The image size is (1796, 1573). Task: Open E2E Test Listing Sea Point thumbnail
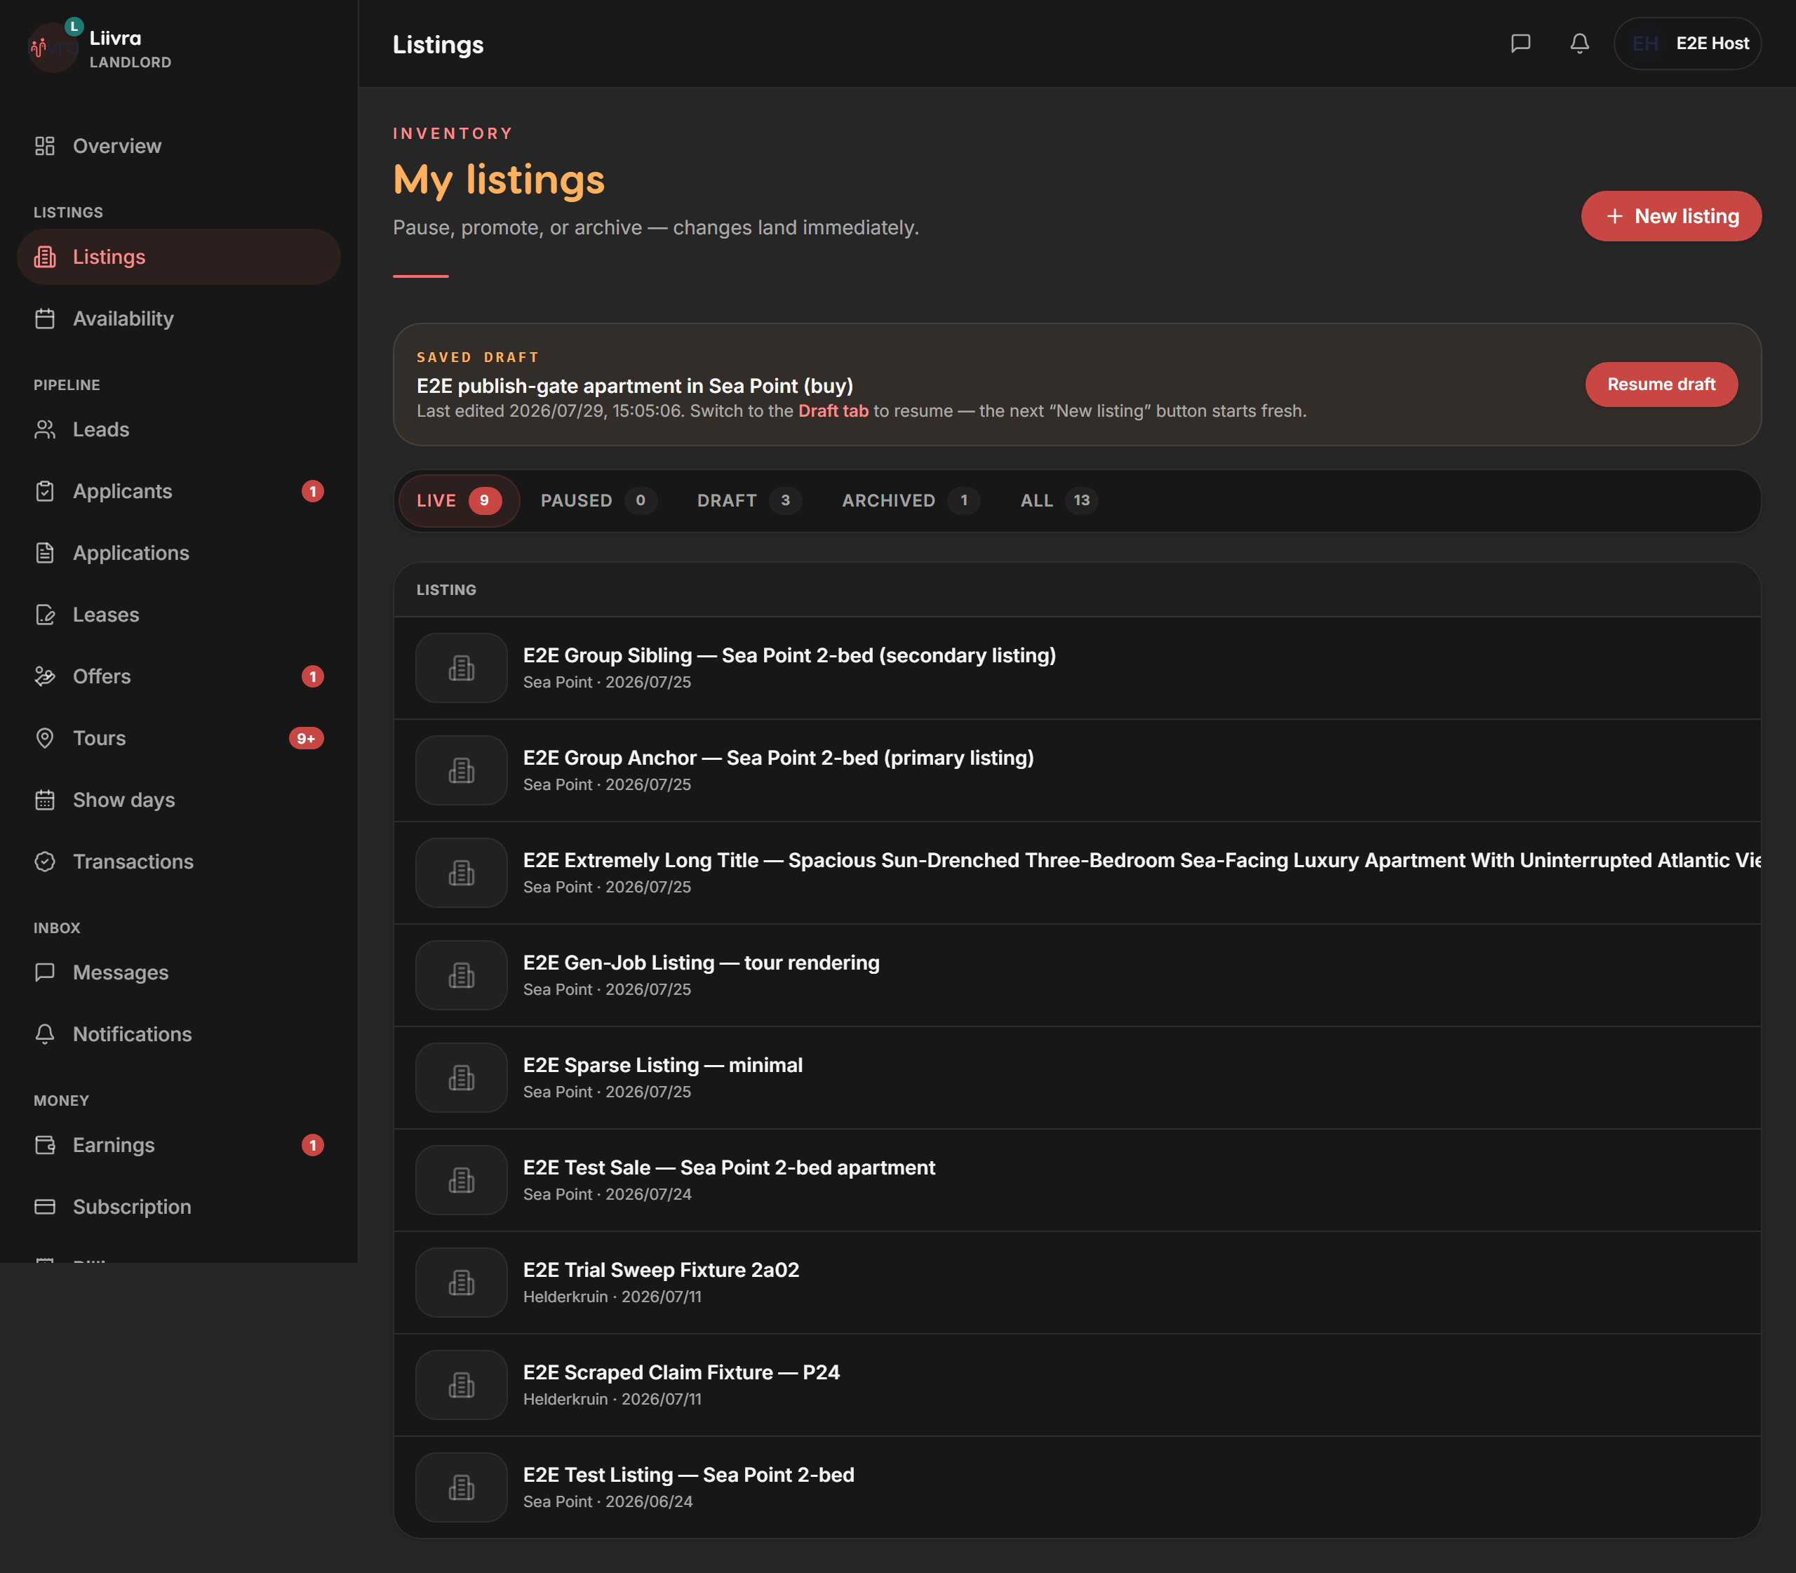[x=462, y=1487]
